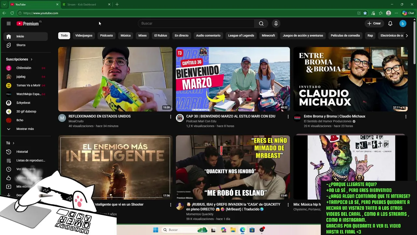This screenshot has height=235, width=417.
Task: Select the El Rubius filter chip
Action: pyautogui.click(x=161, y=36)
